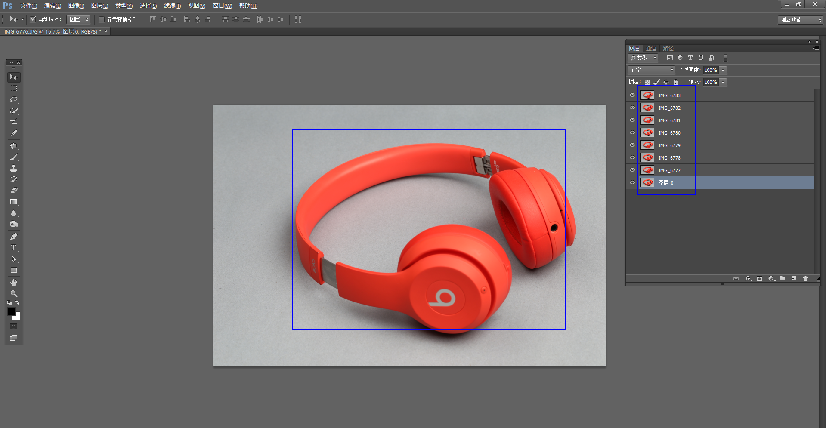
Task: Open the 文件(F) menu
Action: (x=28, y=6)
